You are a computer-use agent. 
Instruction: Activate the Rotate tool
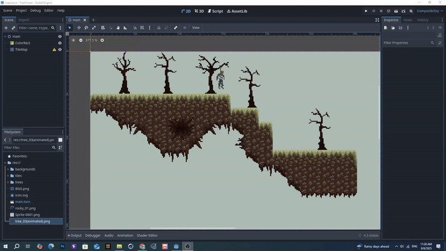click(86, 27)
